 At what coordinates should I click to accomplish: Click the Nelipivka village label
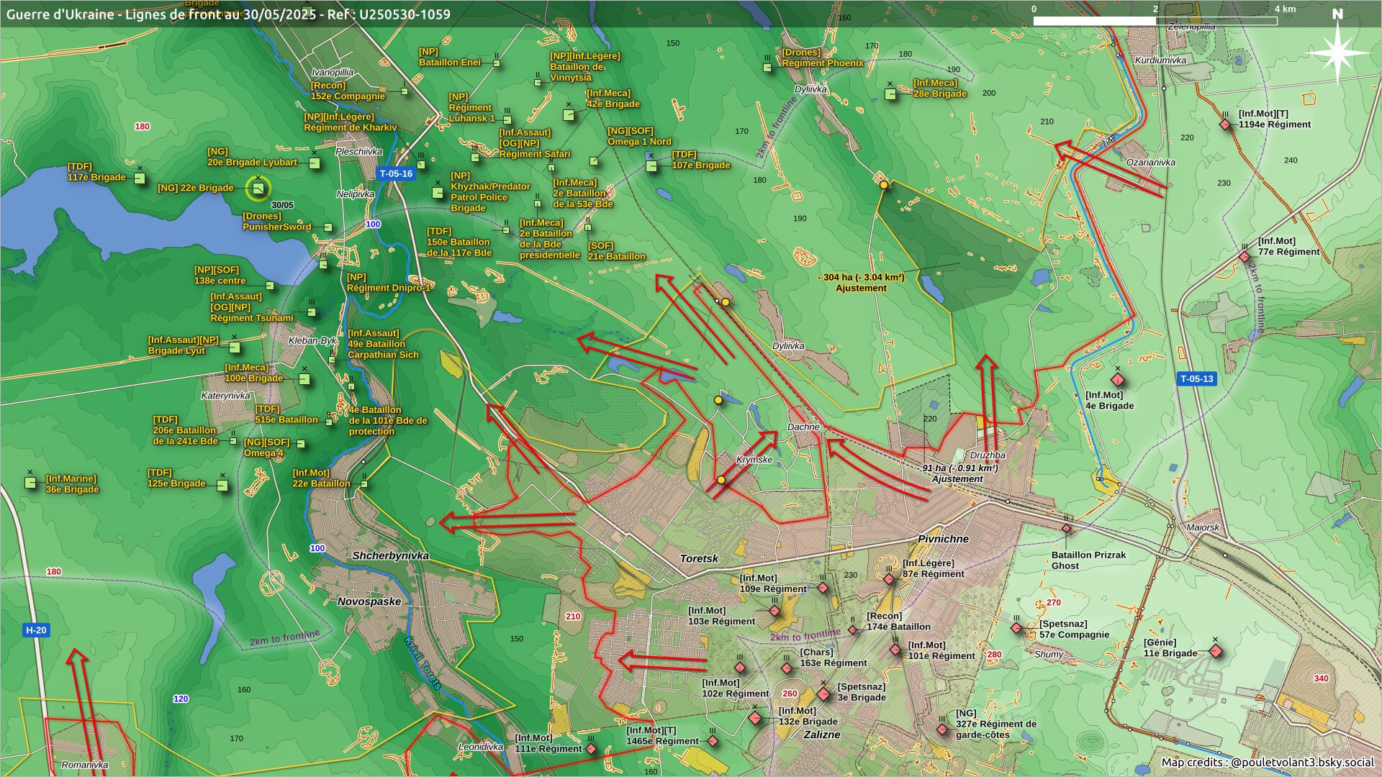[x=356, y=194]
